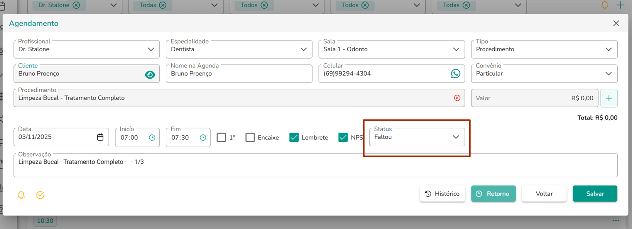The width and height of the screenshot is (632, 229).
Task: Open the Convênio dropdown
Action: pos(544,74)
